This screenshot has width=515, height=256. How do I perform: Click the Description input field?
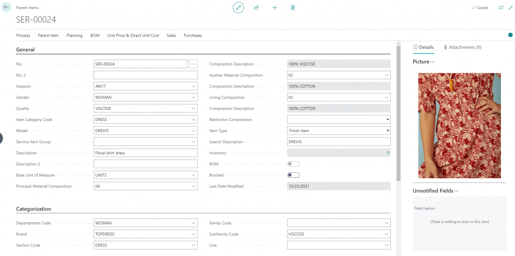[145, 153]
